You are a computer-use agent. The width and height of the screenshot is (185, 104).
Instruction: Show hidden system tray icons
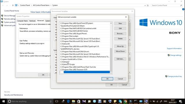(x=151, y=101)
